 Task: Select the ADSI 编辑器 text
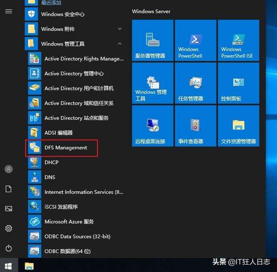pos(58,133)
